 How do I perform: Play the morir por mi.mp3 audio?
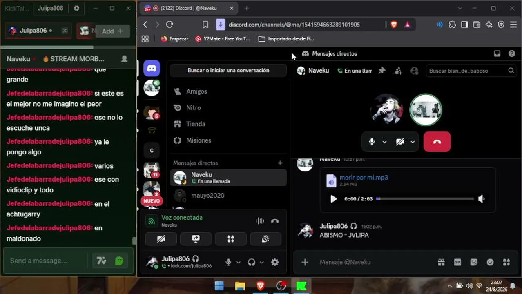pos(333,199)
